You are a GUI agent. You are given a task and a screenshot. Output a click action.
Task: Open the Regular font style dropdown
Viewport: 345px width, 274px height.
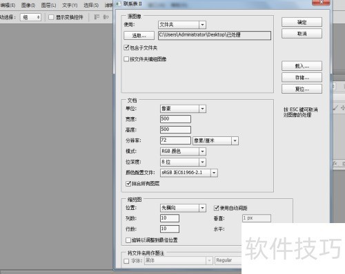(x=228, y=260)
